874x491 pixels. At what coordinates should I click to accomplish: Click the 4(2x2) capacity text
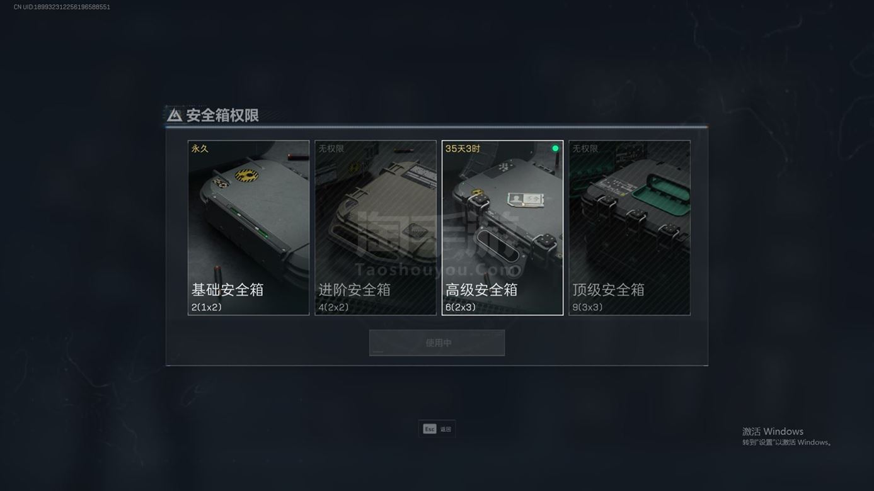[x=333, y=308]
